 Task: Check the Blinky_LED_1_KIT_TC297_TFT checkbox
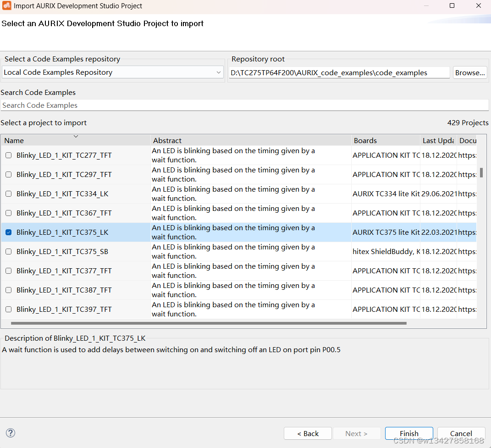point(9,175)
